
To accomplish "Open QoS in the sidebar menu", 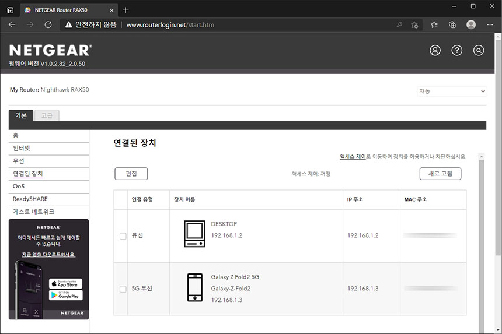I will coord(48,187).
